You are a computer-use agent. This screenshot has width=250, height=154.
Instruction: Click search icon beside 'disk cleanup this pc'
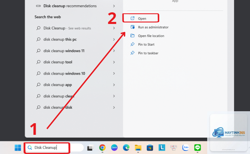click(38, 39)
